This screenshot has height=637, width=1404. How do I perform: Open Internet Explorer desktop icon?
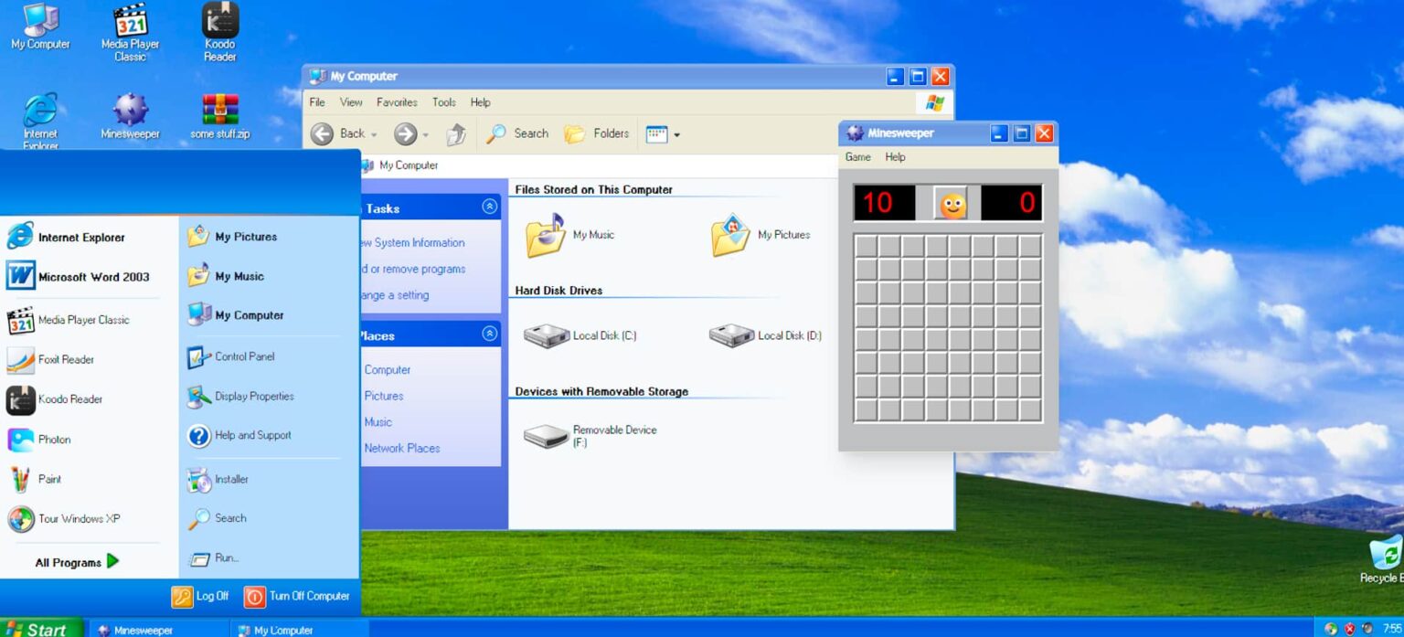pos(39,121)
